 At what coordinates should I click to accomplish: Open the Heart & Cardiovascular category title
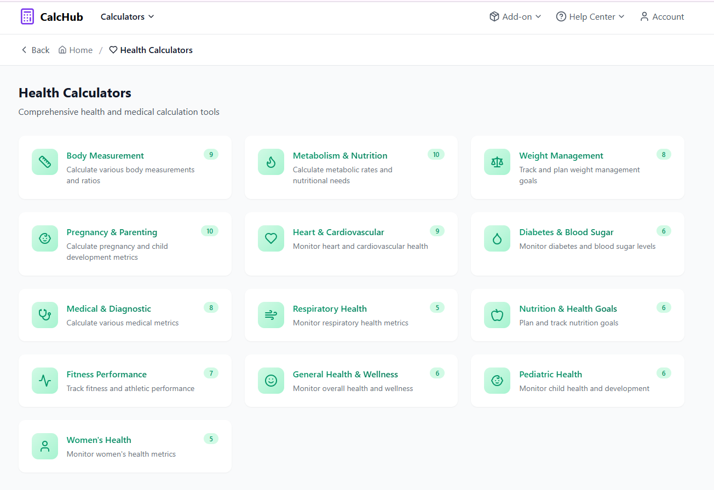coord(338,232)
